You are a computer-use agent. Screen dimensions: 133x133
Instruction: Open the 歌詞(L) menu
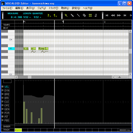click(x=65, y=8)
